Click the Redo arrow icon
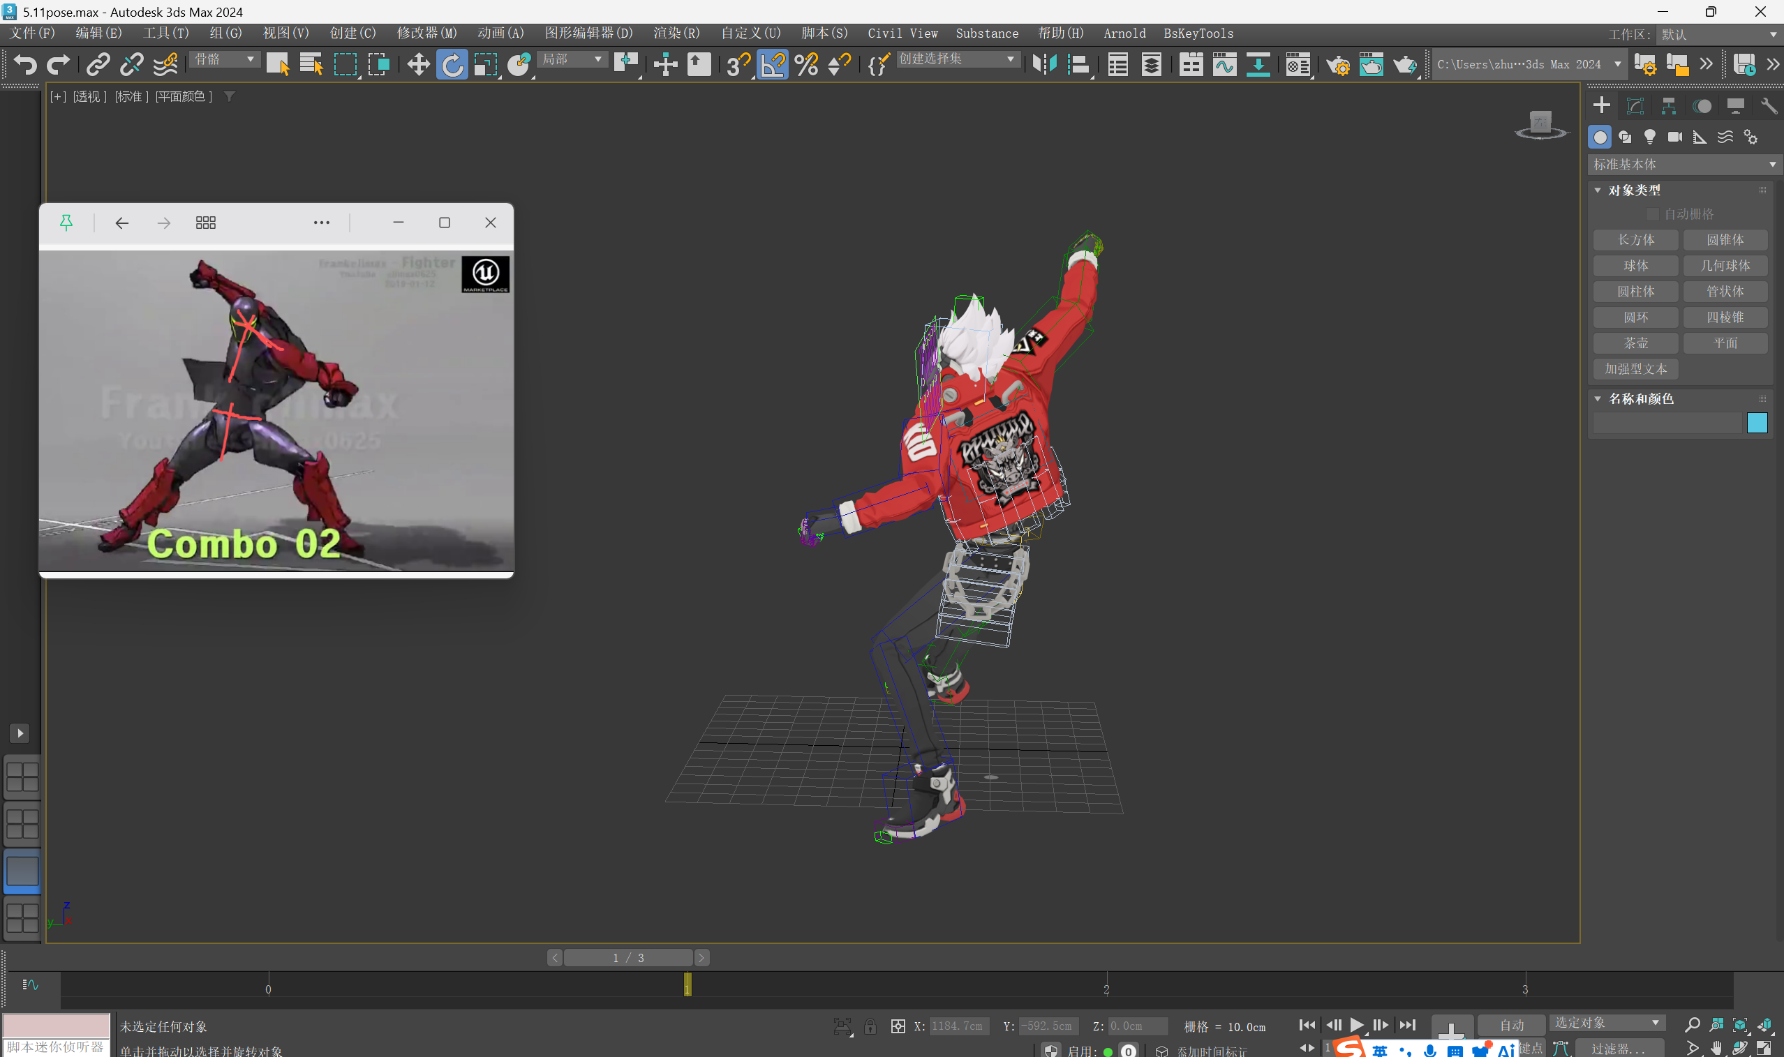 [59, 65]
